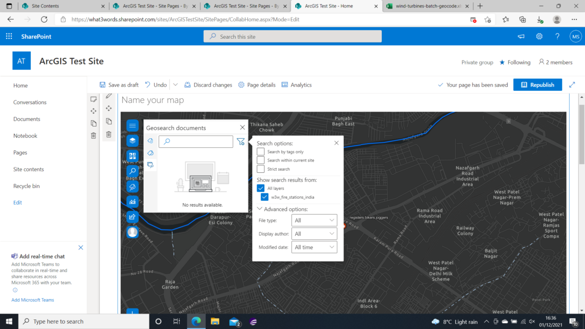Viewport: 585px width, 329px height.
Task: Click the move web part icon
Action: [x=108, y=108]
